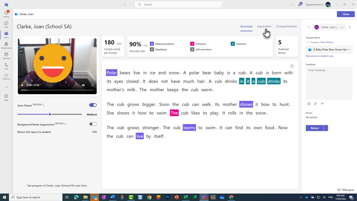Open more options for A Baby Polar Bear assignment
Viewport: 357px width, 201px height.
click(x=349, y=49)
